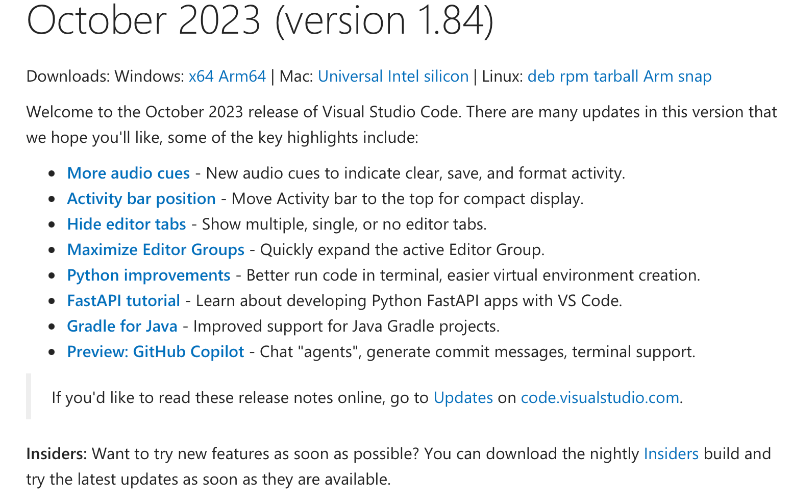Download the Linux rpm package

coord(574,77)
